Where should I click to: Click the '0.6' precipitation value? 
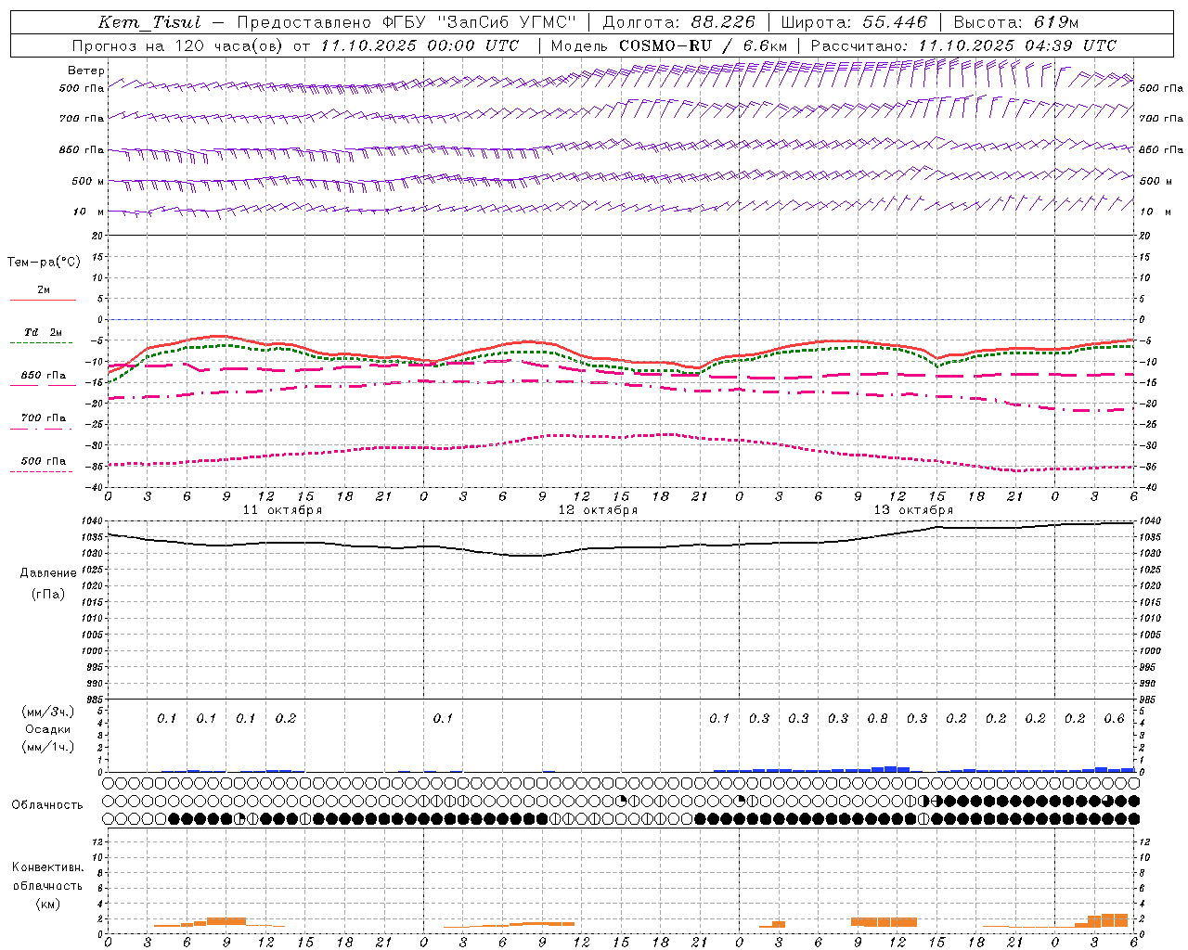tap(1115, 718)
